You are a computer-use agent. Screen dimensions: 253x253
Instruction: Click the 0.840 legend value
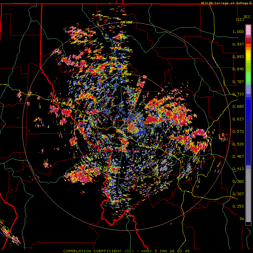click(238, 69)
